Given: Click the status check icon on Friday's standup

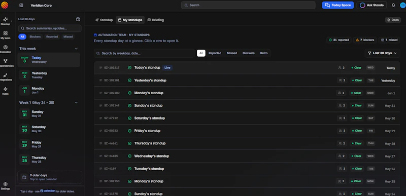Looking at the screenshot, I should [x=130, y=131].
